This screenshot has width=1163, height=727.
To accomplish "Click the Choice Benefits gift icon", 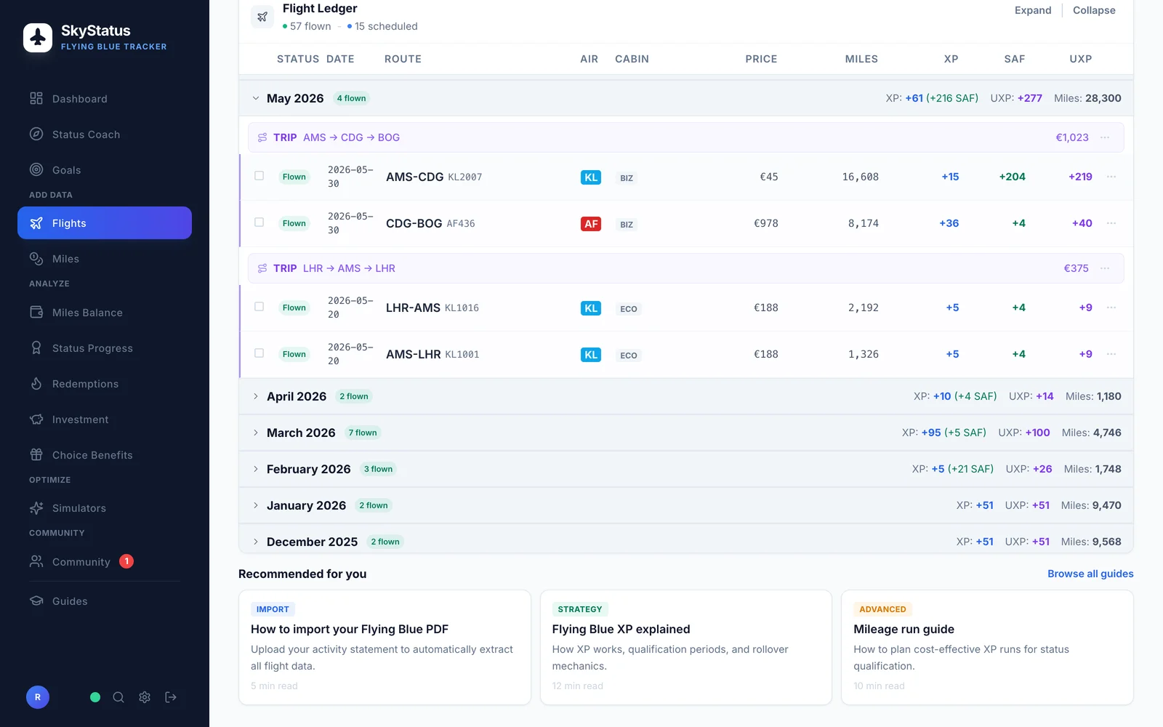I will (x=36, y=455).
